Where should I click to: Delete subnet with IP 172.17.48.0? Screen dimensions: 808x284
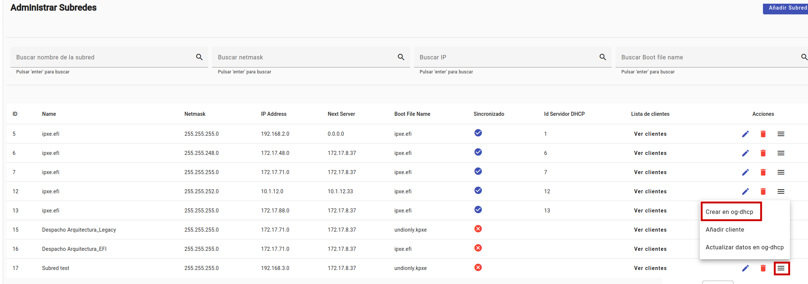[763, 153]
